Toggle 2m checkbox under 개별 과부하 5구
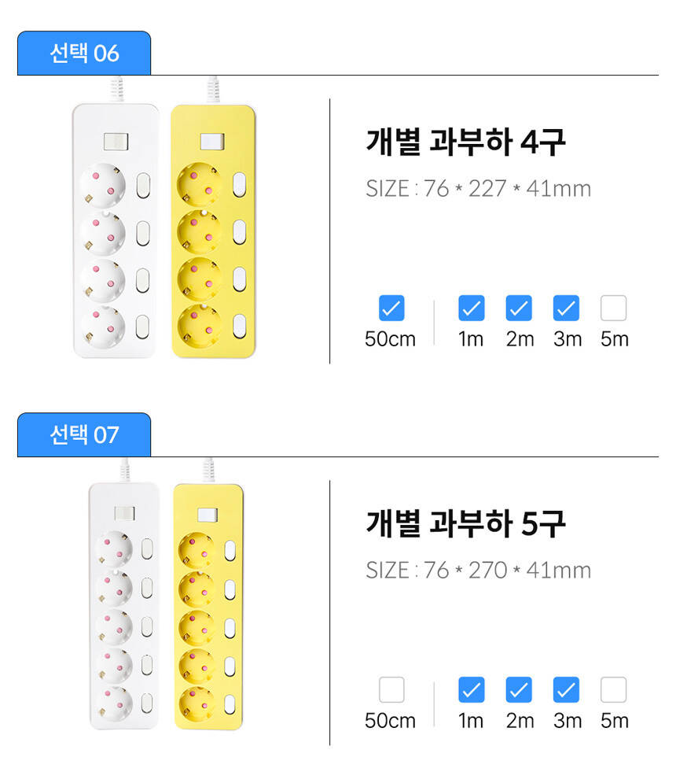This screenshot has width=676, height=772. [519, 690]
